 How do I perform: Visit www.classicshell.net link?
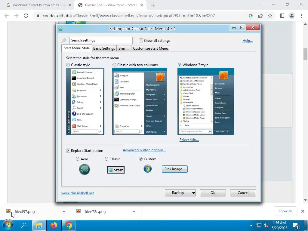tap(78, 193)
